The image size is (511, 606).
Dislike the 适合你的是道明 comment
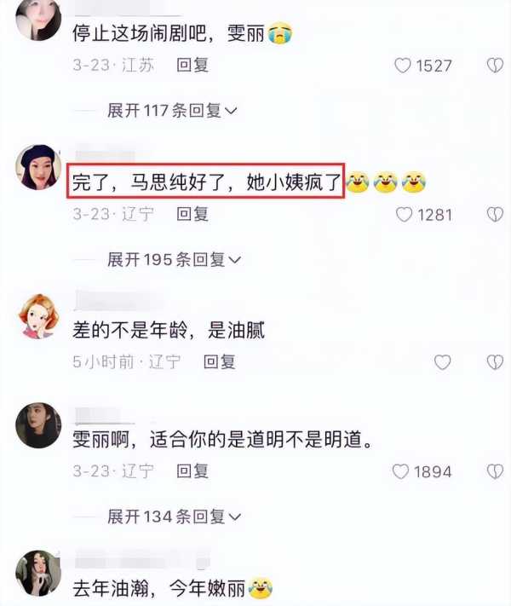(x=495, y=471)
